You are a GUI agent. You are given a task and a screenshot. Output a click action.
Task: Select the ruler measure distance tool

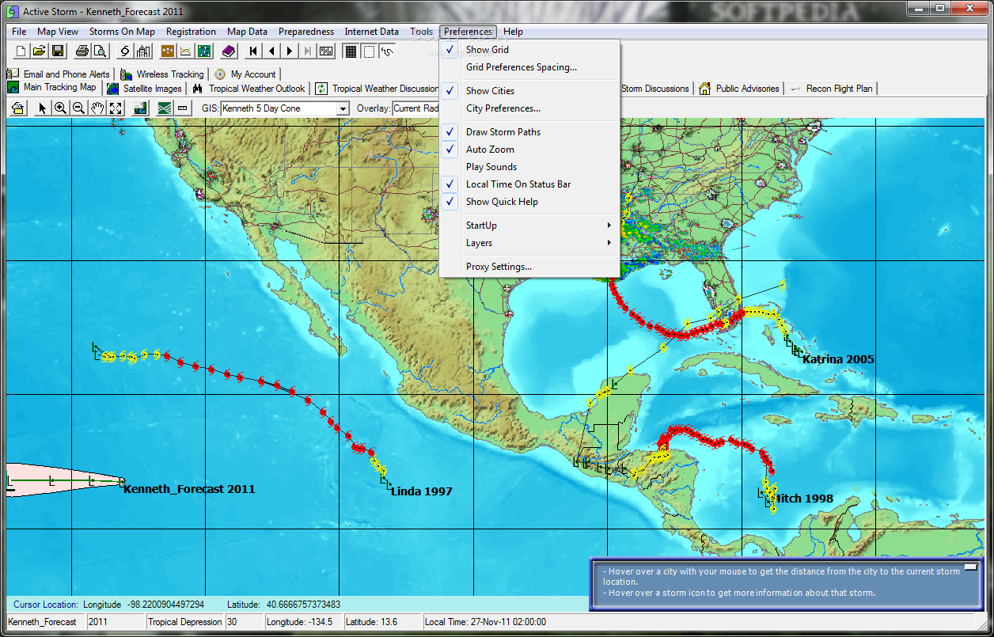183,108
